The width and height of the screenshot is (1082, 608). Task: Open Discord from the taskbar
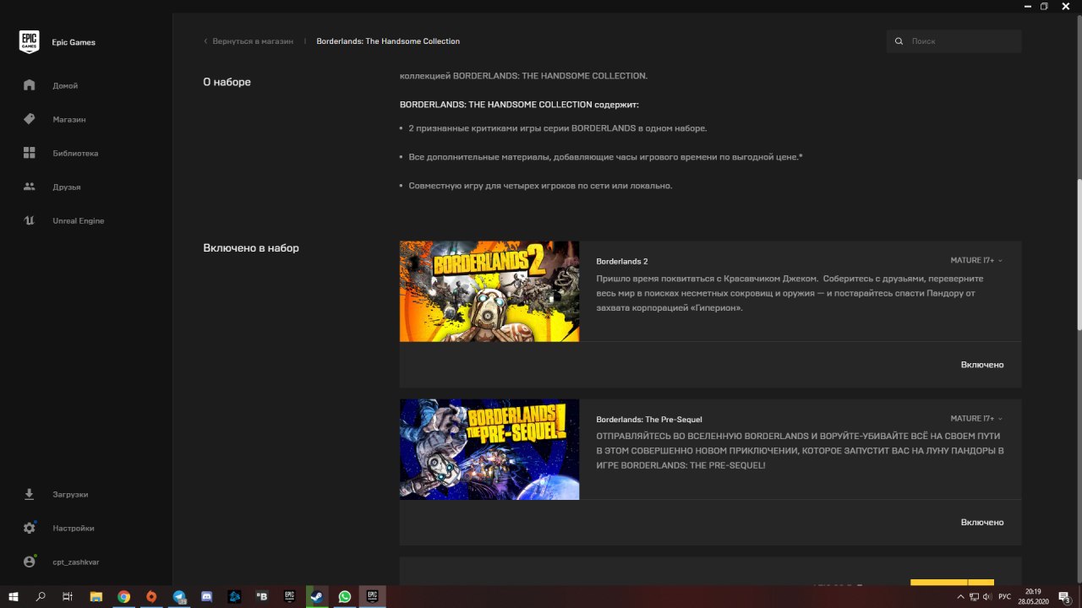[206, 597]
